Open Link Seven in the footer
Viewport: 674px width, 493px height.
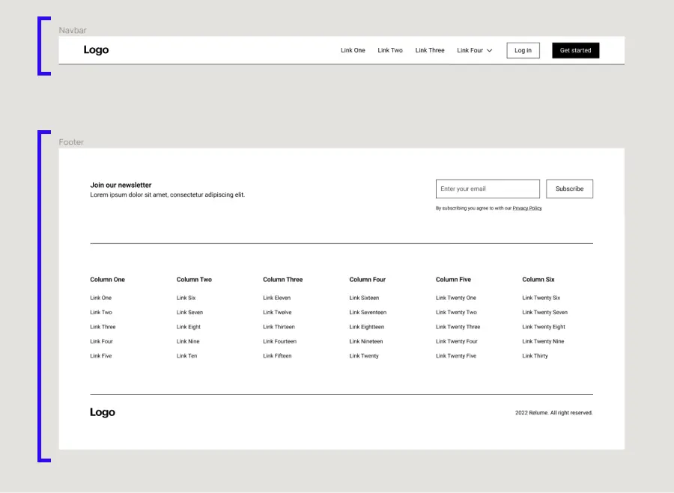pos(189,312)
